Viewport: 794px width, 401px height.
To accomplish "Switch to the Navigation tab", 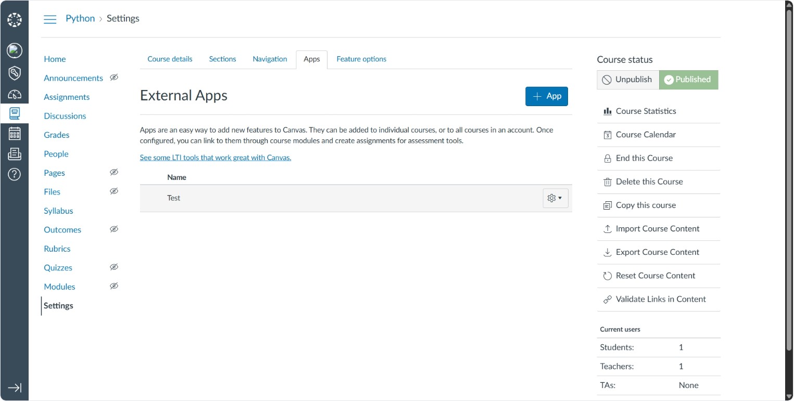I will click(x=270, y=59).
